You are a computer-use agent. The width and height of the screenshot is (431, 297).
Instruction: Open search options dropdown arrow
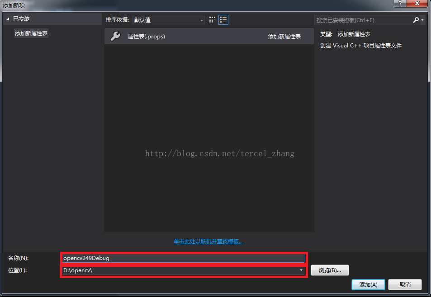[x=422, y=20]
